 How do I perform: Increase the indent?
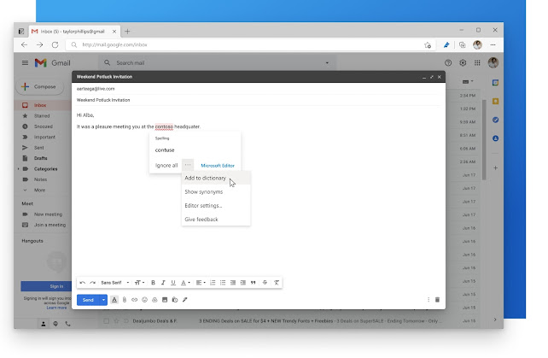[243, 283]
